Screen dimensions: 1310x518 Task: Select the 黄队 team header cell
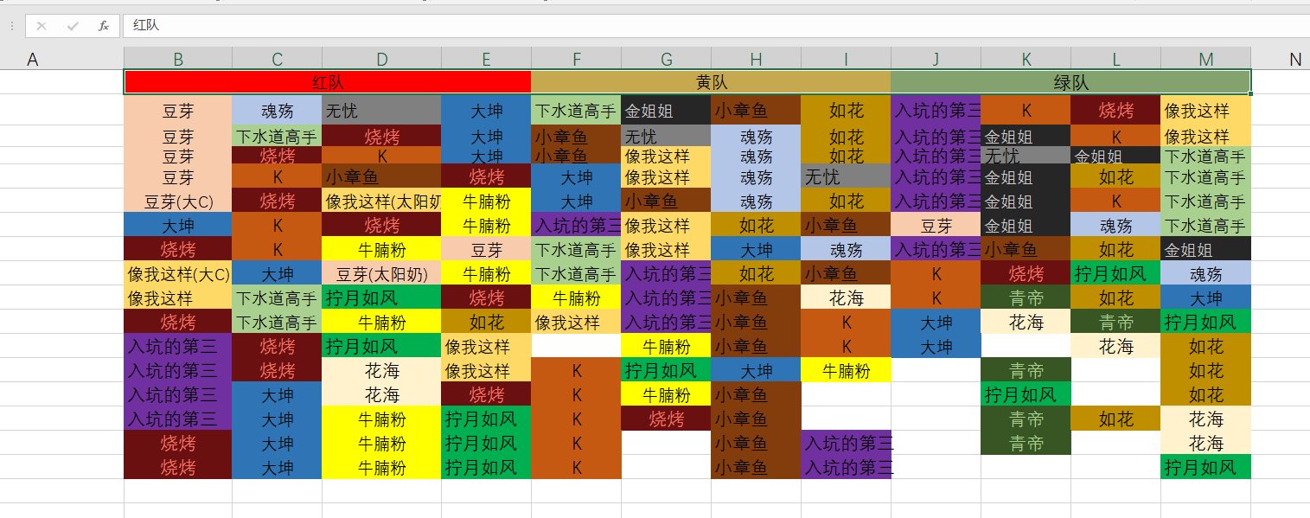click(711, 81)
